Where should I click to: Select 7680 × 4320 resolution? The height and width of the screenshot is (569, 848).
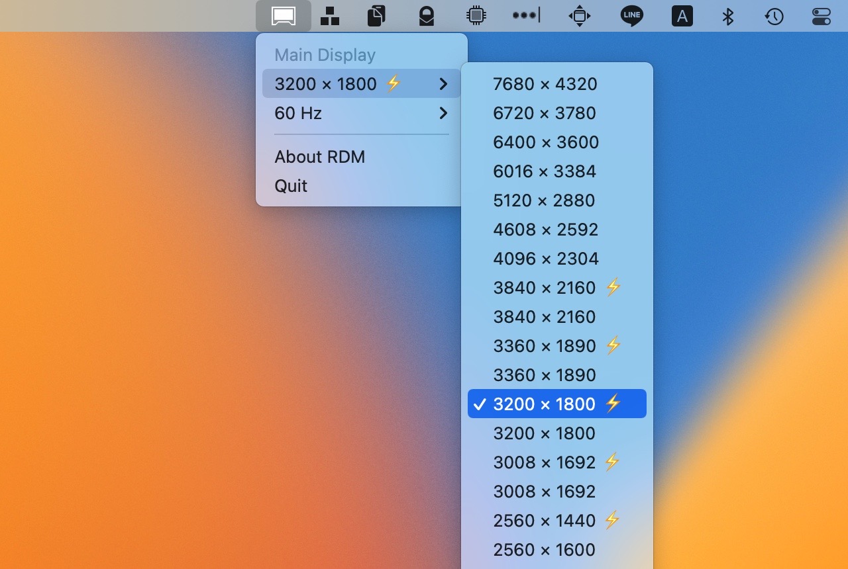pos(557,84)
